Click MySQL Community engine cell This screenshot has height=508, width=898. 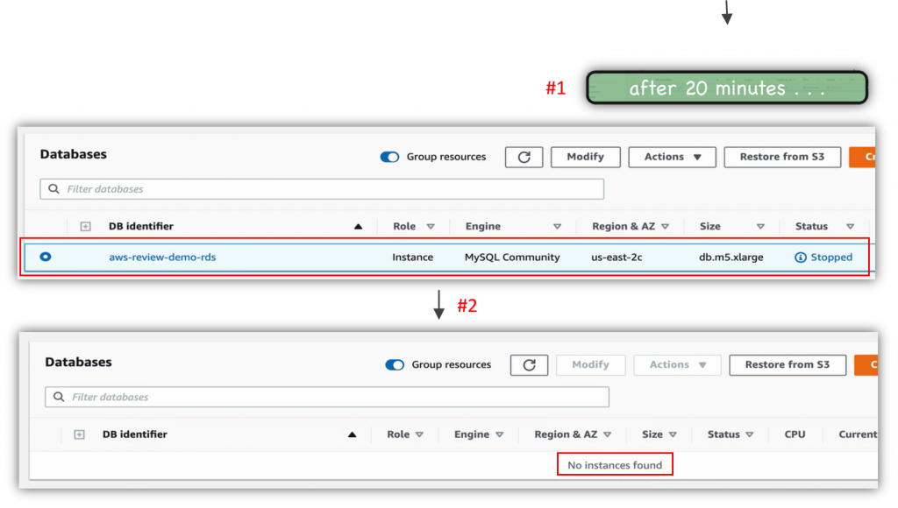pos(512,257)
